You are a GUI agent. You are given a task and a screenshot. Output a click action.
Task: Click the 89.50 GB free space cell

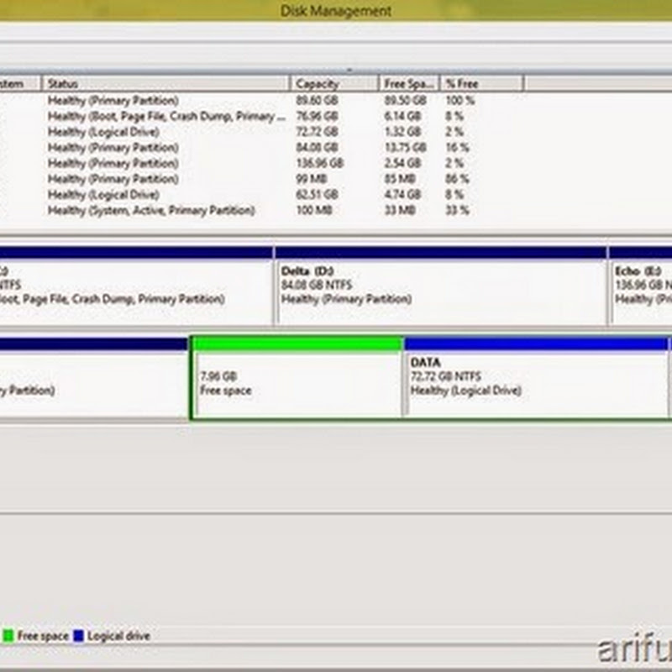[x=406, y=101]
